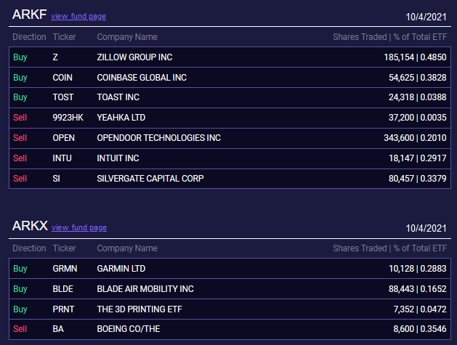
Task: Click the ARKF date 10/4/2021
Action: [426, 17]
